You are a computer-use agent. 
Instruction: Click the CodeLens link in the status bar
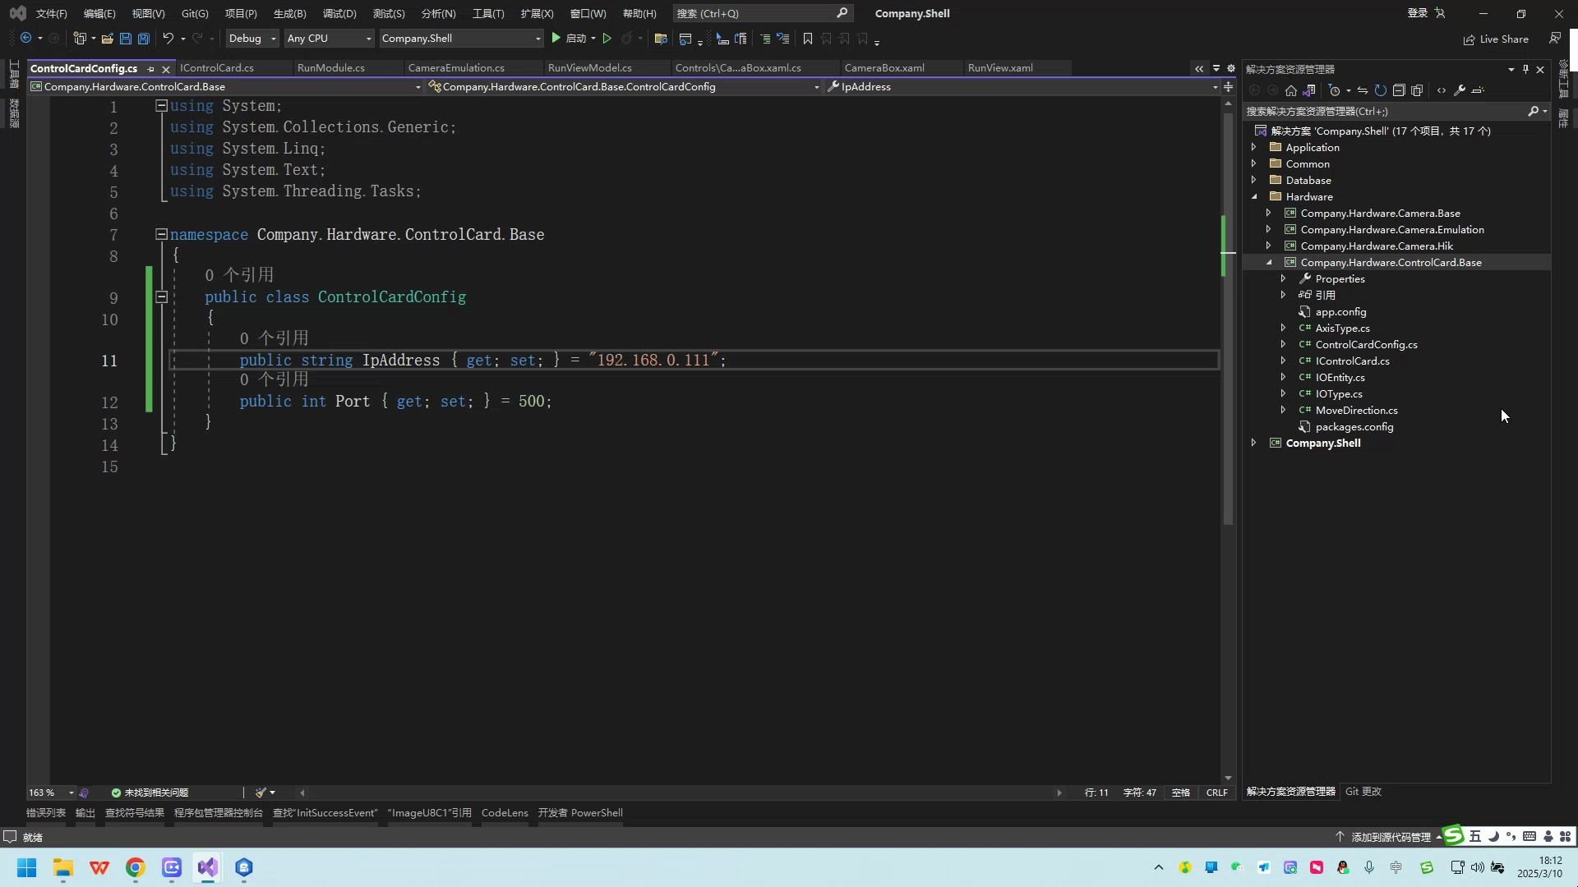504,812
